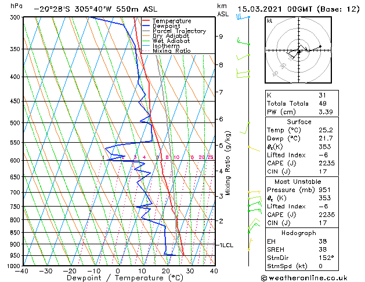
Task: Click the station coordinates title text
Action: 96,9
